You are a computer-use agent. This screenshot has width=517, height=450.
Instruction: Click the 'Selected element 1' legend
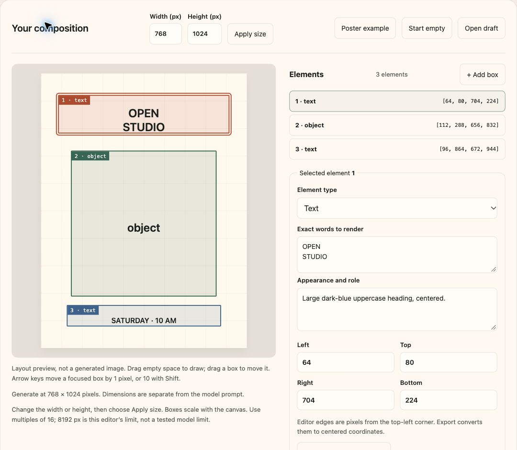(327, 173)
